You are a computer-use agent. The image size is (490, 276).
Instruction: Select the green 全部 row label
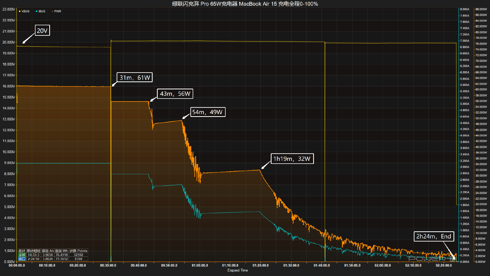[x=22, y=255]
